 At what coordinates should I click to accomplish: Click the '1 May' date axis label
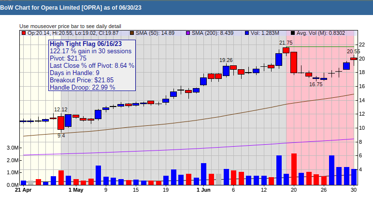point(76,190)
